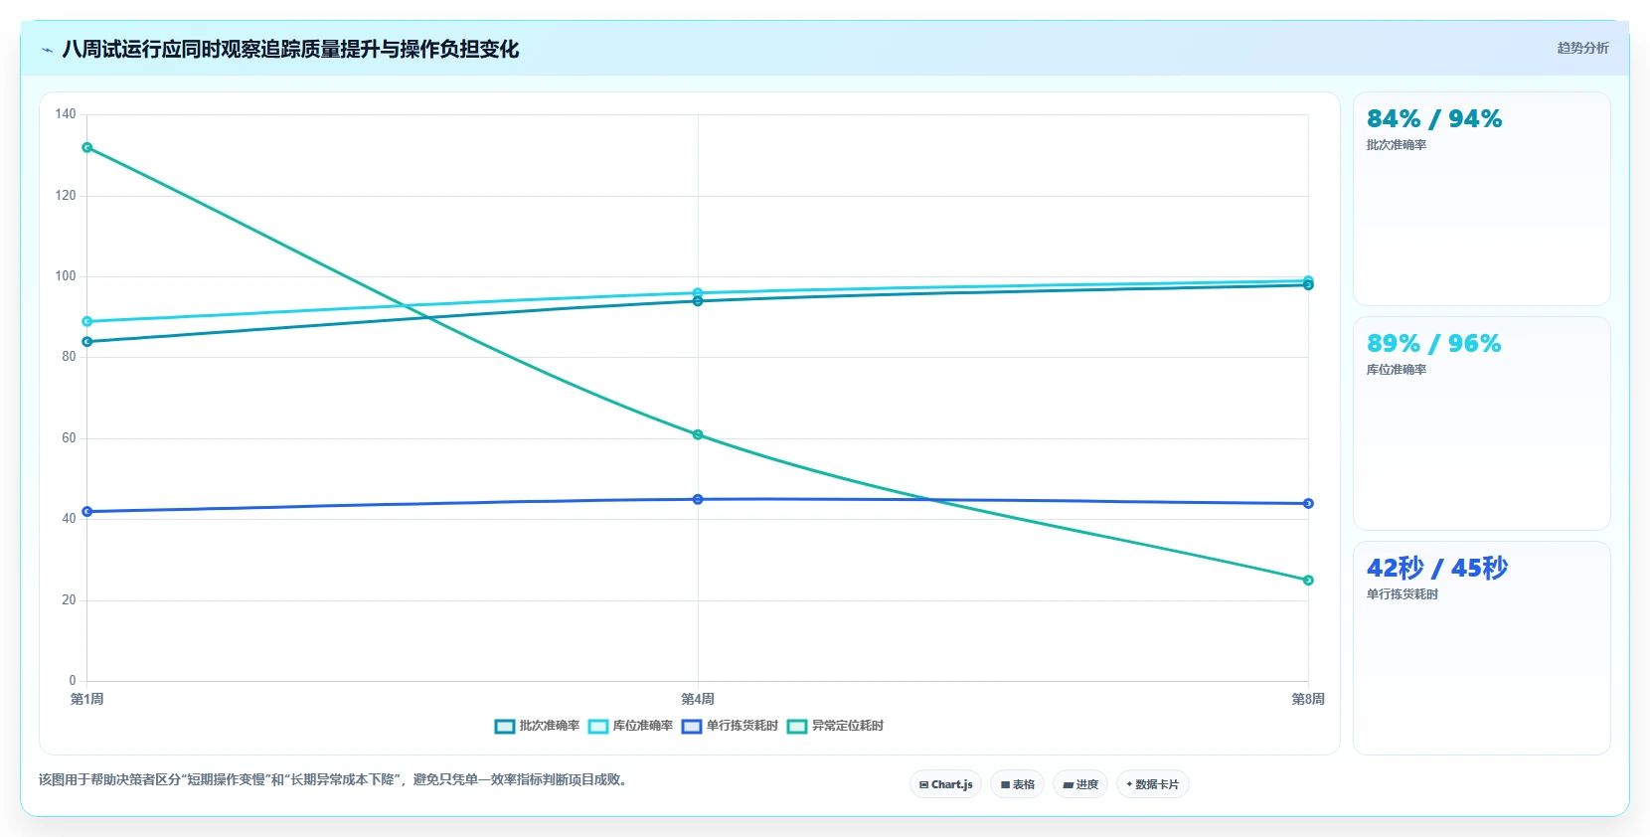Click the 60 y-axis label
Viewport: 1650px width, 837px height.
click(x=69, y=438)
